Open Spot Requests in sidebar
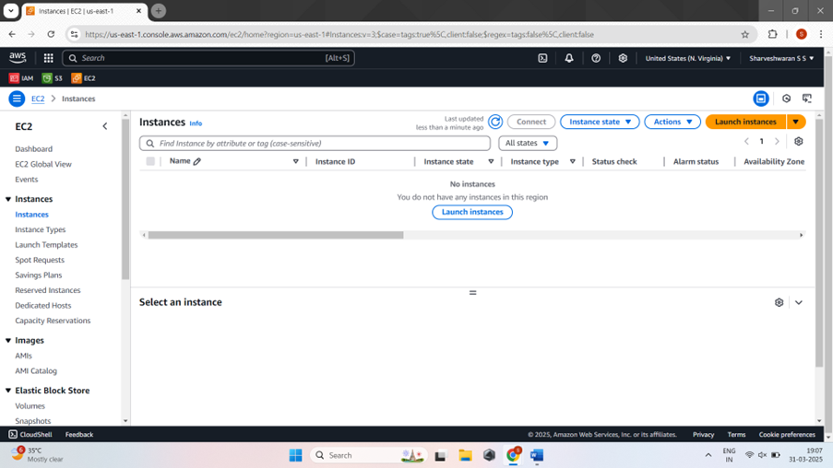 [x=40, y=260]
